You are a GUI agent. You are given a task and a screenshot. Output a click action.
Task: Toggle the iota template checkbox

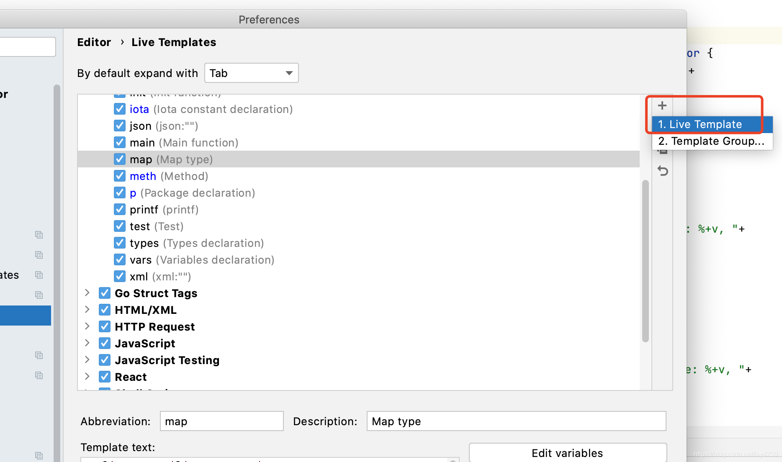click(x=120, y=109)
